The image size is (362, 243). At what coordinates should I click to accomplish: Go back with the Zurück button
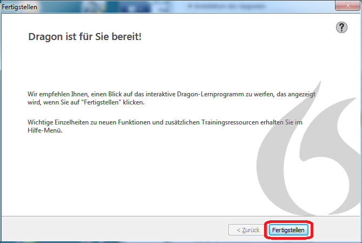click(x=248, y=230)
